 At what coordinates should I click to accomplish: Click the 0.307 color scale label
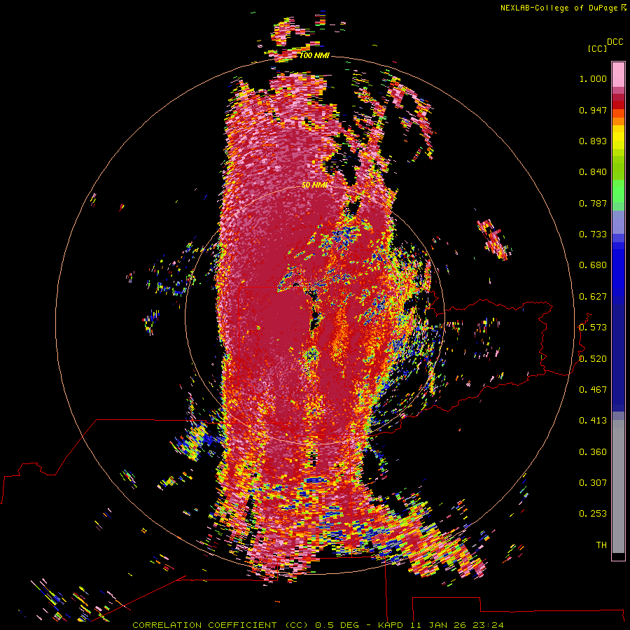[593, 483]
